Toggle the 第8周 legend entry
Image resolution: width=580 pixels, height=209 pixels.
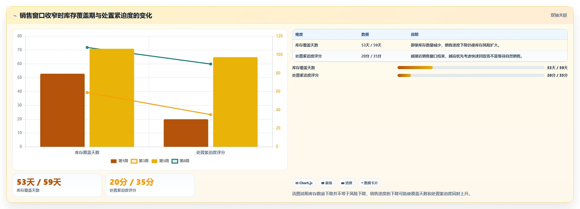coord(181,161)
